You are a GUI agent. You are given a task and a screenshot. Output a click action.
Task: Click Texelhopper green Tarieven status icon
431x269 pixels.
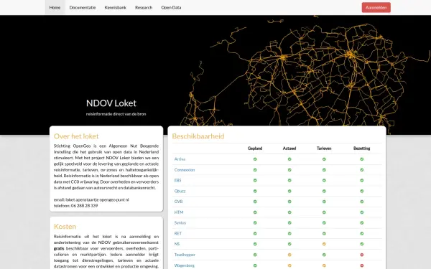click(x=324, y=255)
